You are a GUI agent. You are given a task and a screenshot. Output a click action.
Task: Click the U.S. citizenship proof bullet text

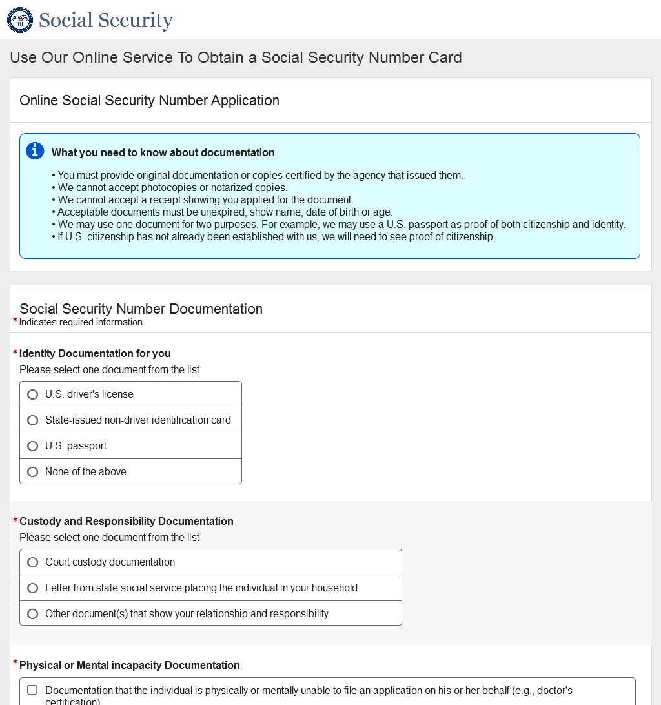(276, 237)
